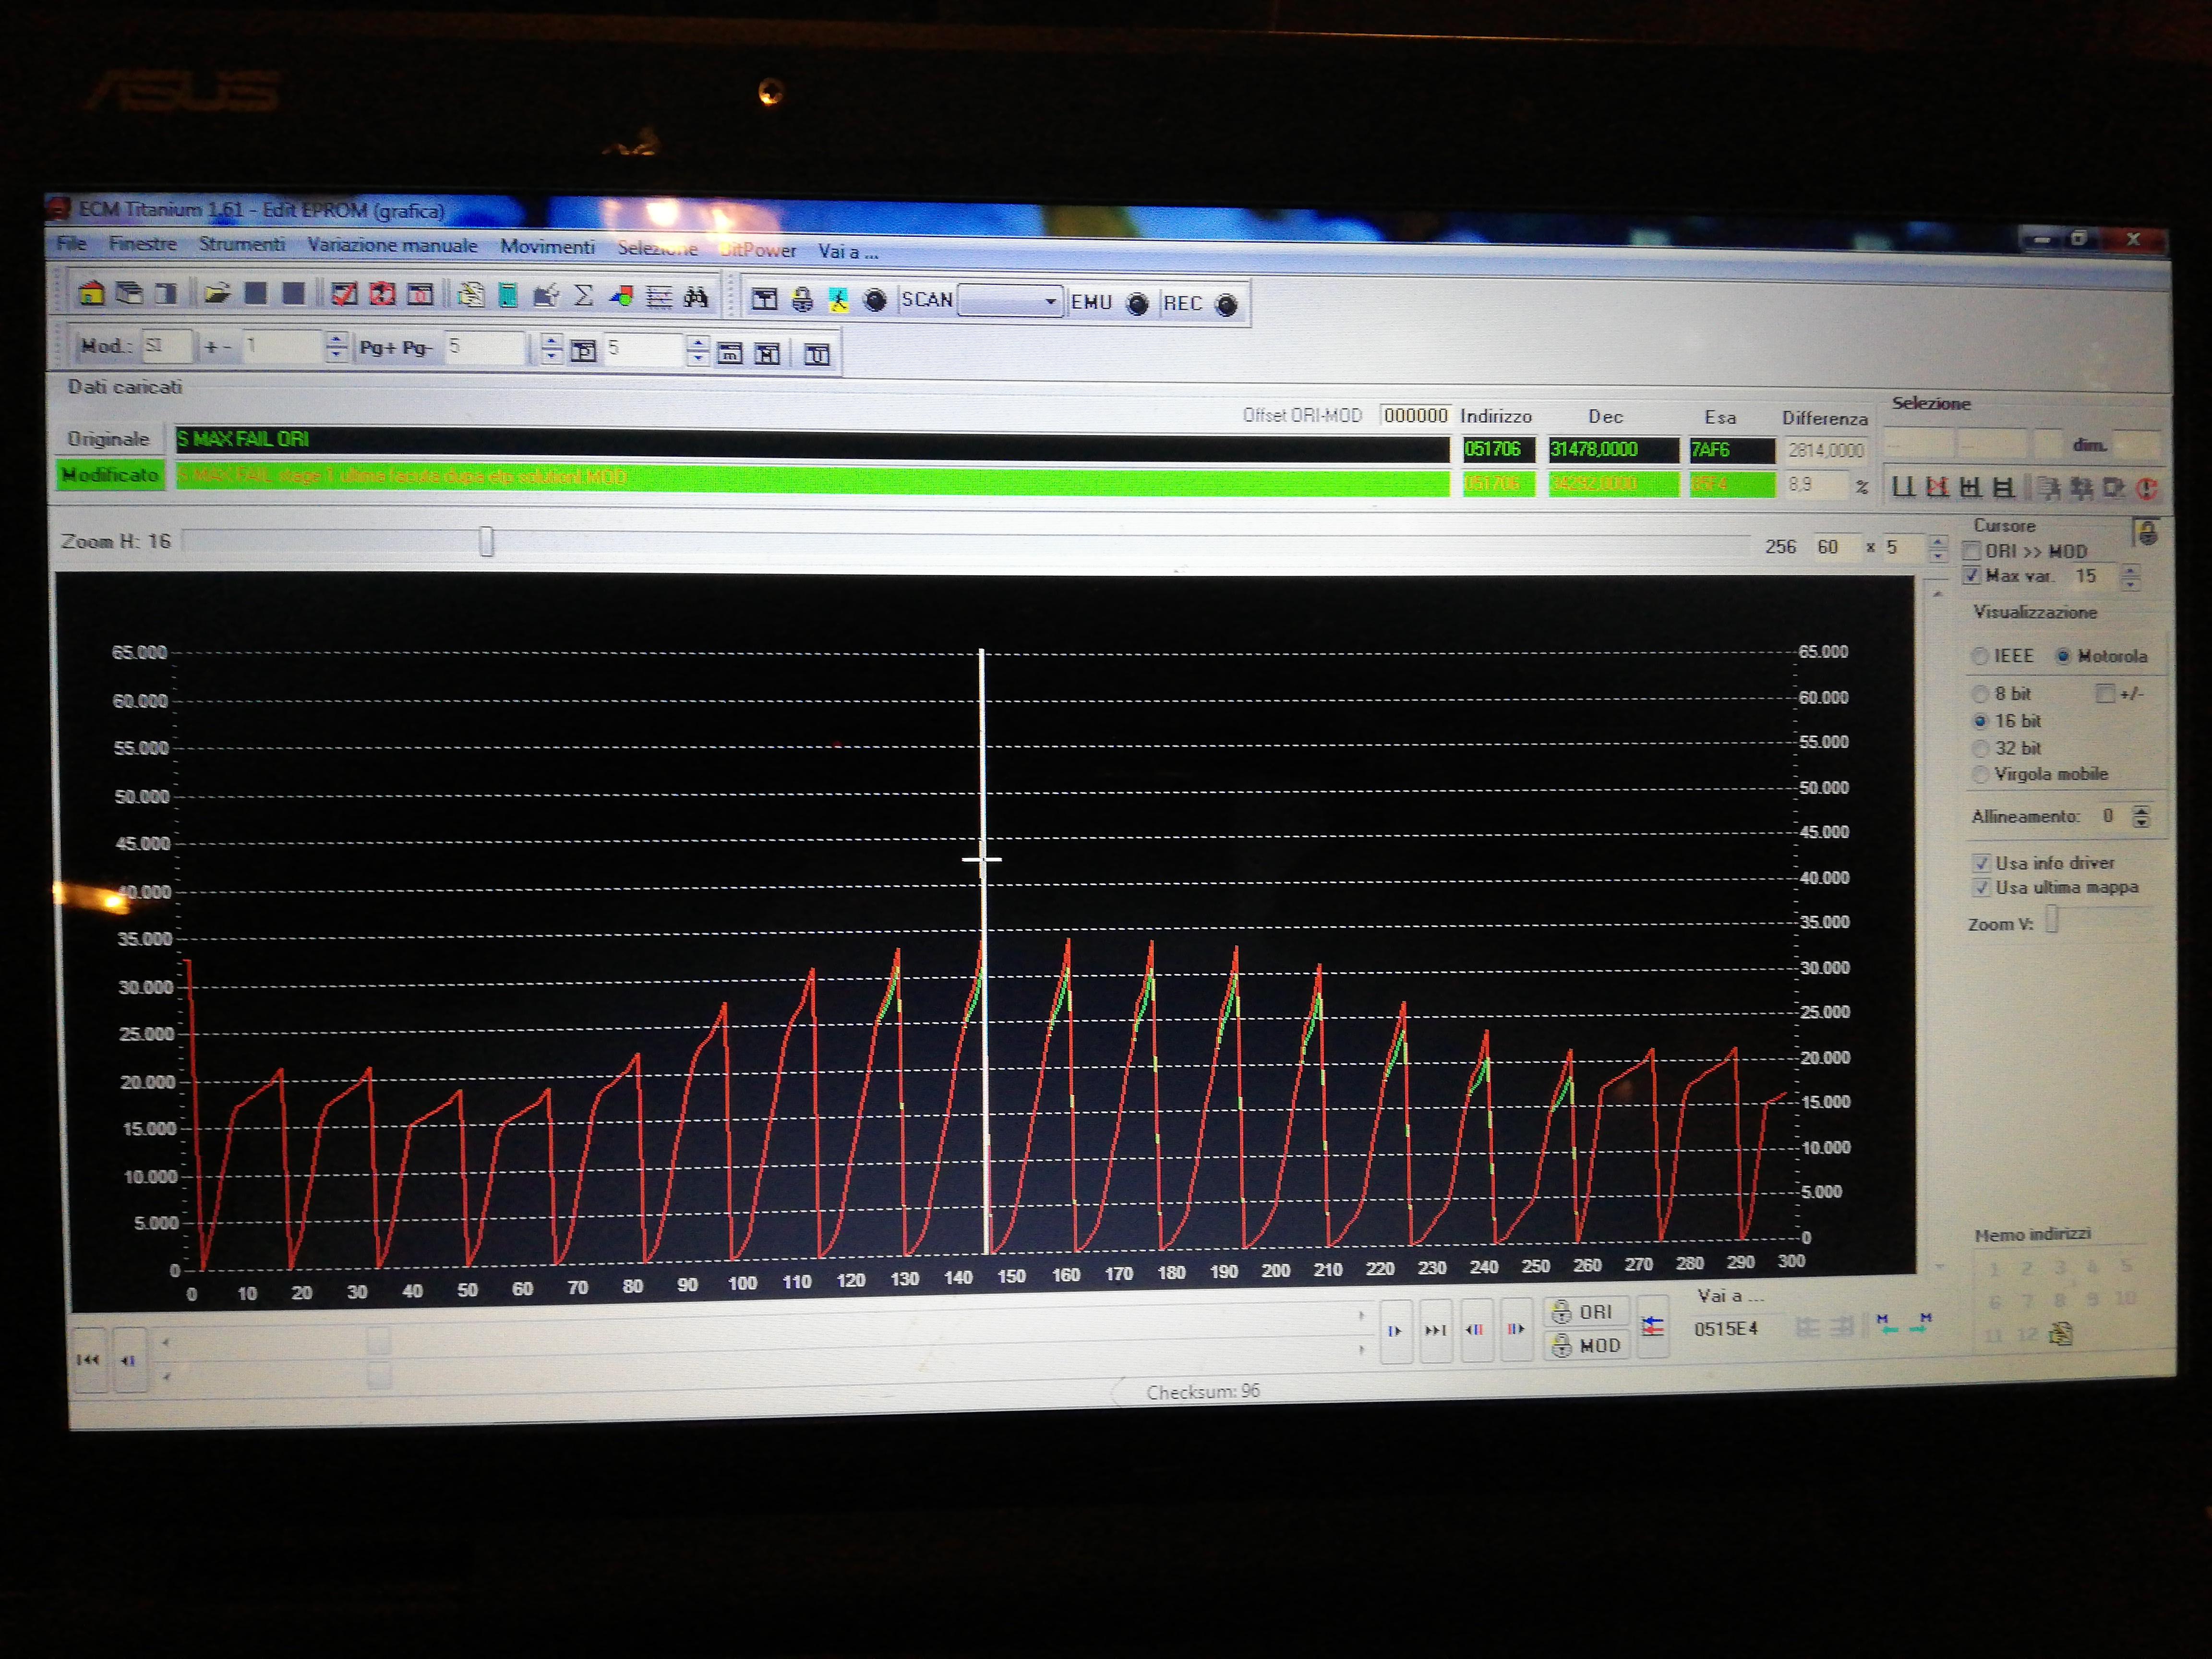
Task: Click the Pg+ Pg- spinner arrows
Action: (551, 349)
